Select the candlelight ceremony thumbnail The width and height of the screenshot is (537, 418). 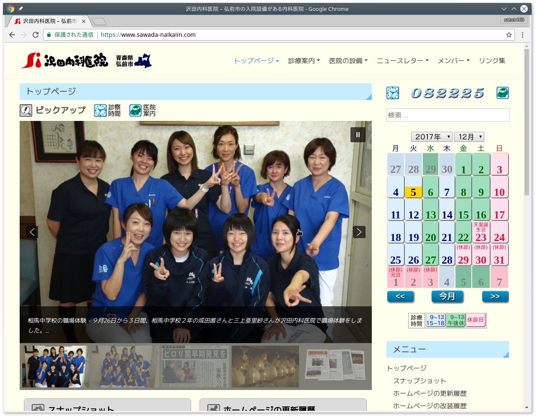point(266,367)
